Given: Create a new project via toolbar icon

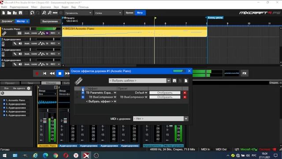Looking at the screenshot, I should (x=4, y=13).
